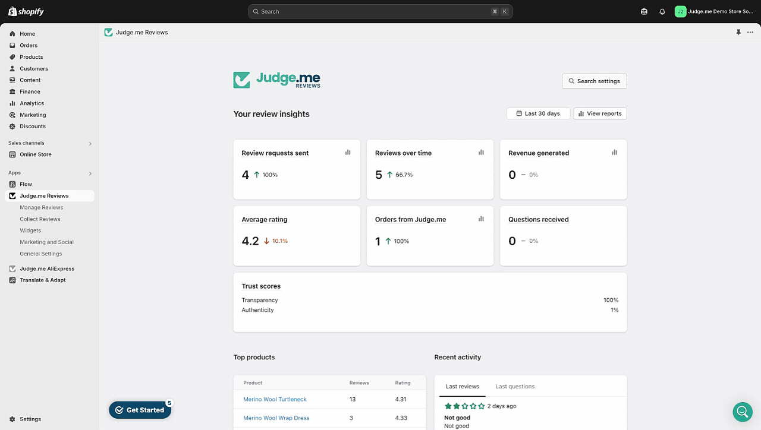The height and width of the screenshot is (430, 761).
Task: Open Customers using its person icon
Action: 12,68
